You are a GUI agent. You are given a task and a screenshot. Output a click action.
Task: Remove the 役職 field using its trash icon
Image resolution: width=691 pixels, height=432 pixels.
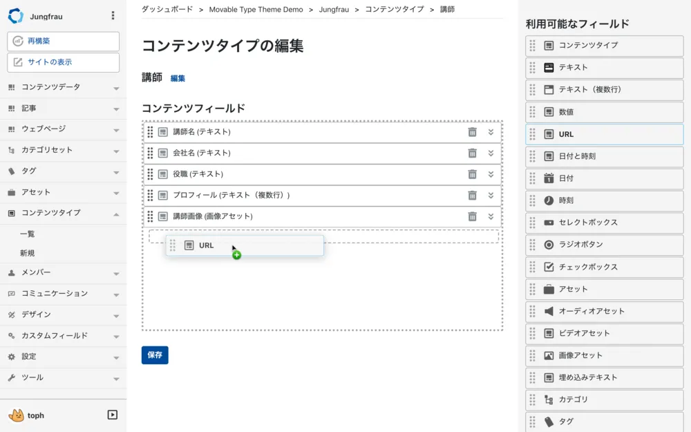click(x=472, y=175)
